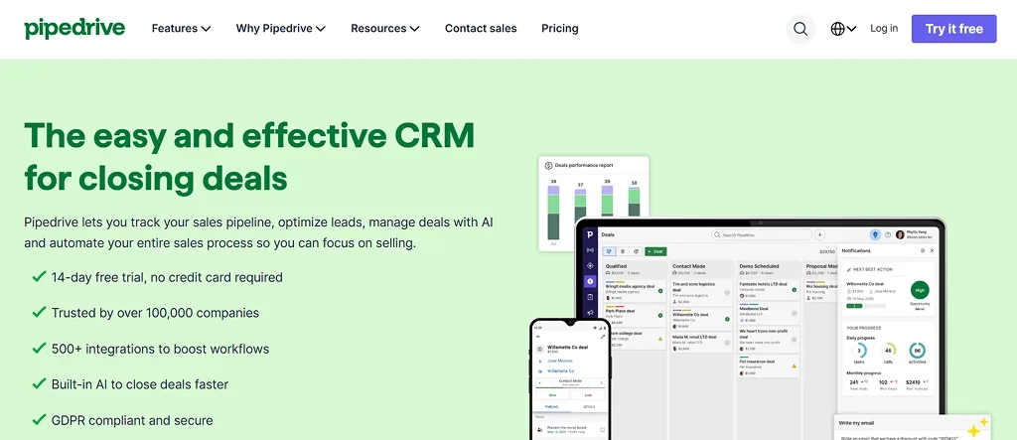Click the green + Deal button in mockup
This screenshot has height=440, width=1017.
point(655,251)
